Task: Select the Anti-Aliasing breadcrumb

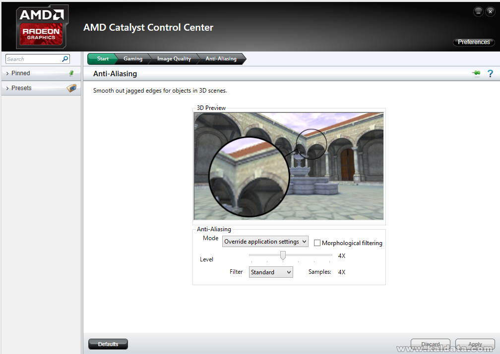Action: [x=221, y=59]
